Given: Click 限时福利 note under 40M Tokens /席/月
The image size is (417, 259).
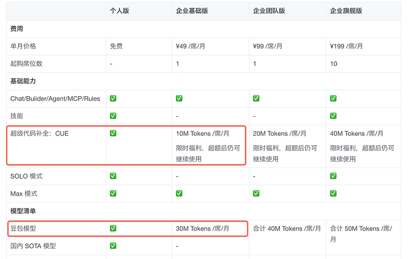Looking at the screenshot, I should [362, 153].
